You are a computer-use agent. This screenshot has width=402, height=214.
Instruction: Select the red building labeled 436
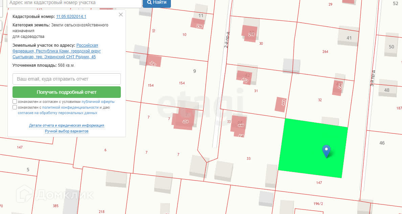pos(183,120)
